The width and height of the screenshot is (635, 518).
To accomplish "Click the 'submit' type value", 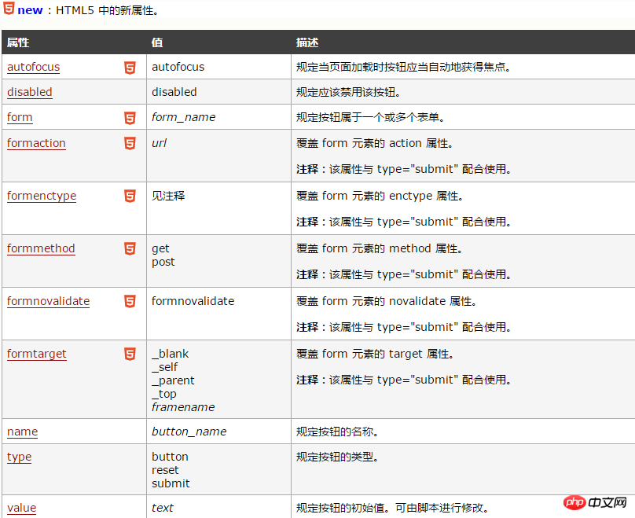I will pyautogui.click(x=171, y=483).
